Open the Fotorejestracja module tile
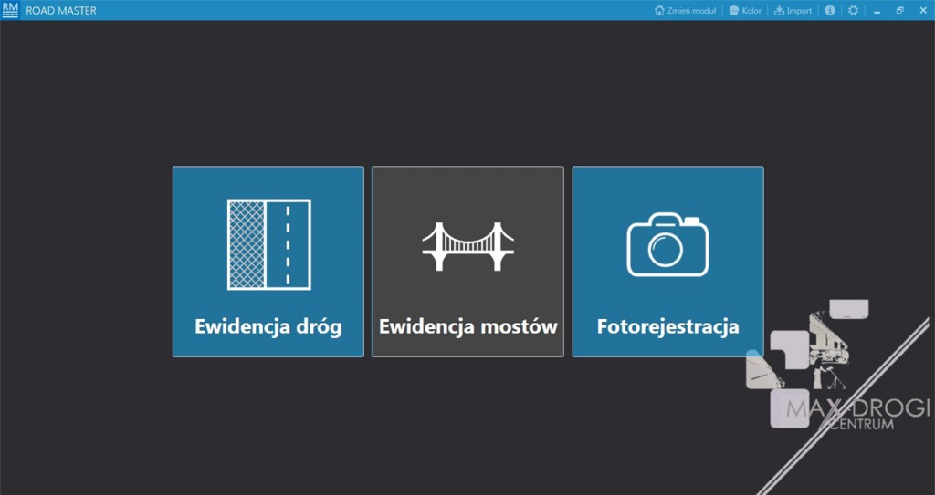 tap(667, 262)
